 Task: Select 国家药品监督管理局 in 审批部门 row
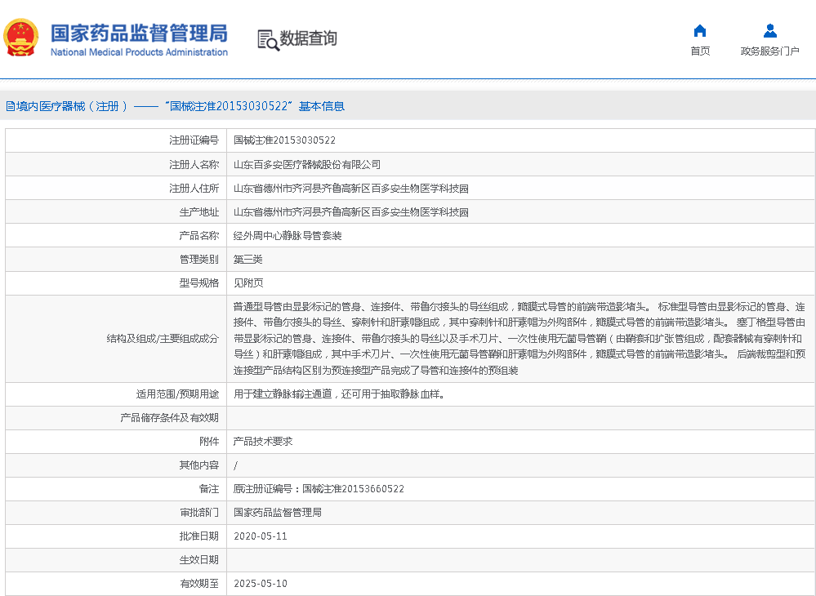278,513
